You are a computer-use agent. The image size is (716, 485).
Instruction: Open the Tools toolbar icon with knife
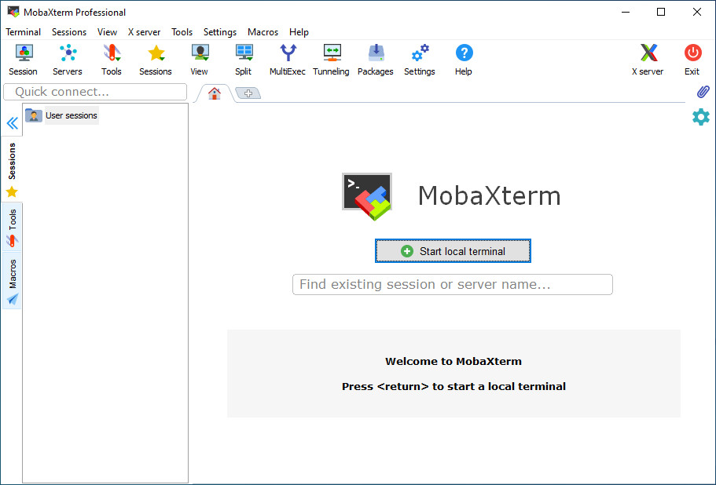[x=112, y=60]
